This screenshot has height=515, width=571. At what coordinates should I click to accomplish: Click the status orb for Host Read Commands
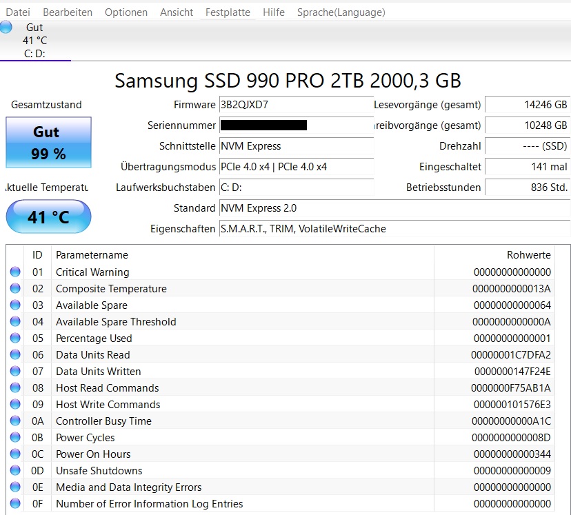15,387
